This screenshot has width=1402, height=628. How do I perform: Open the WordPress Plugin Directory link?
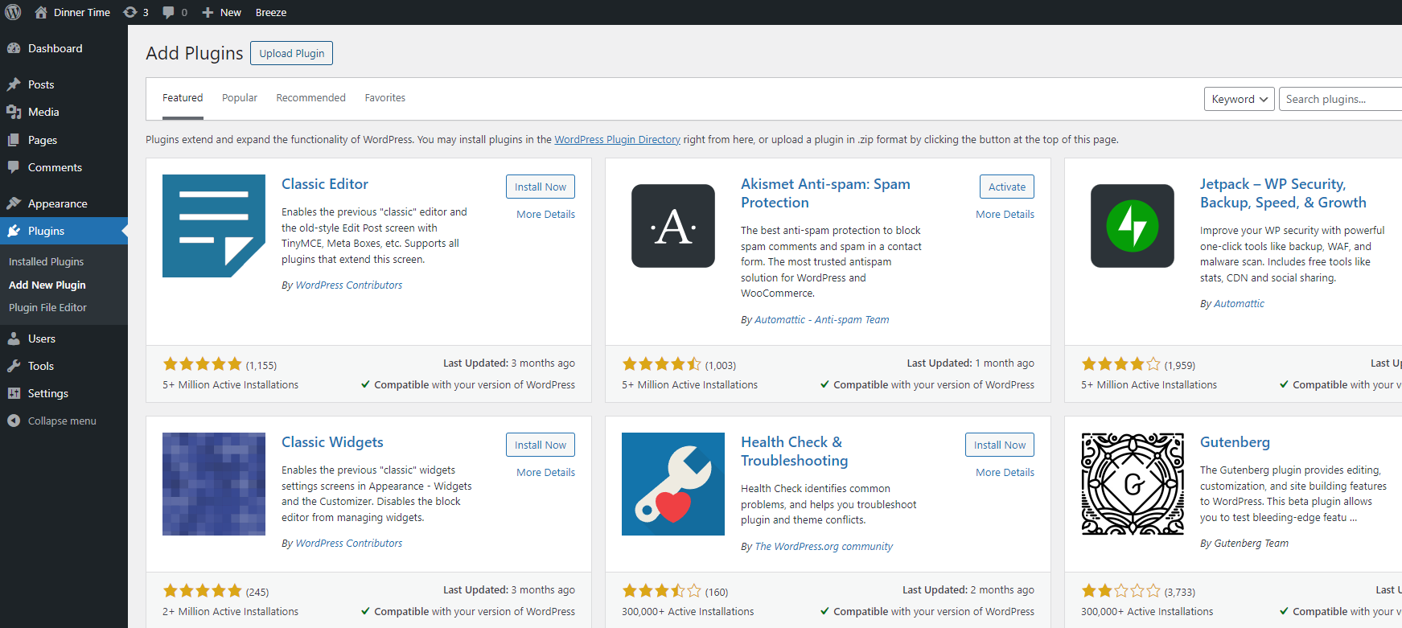tap(617, 140)
